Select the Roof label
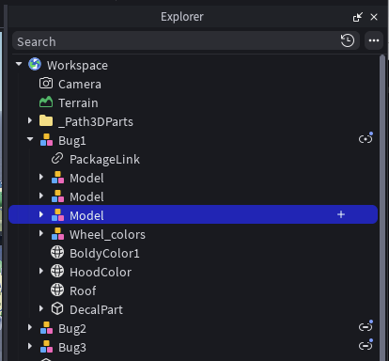This screenshot has width=389, height=361. click(x=83, y=290)
